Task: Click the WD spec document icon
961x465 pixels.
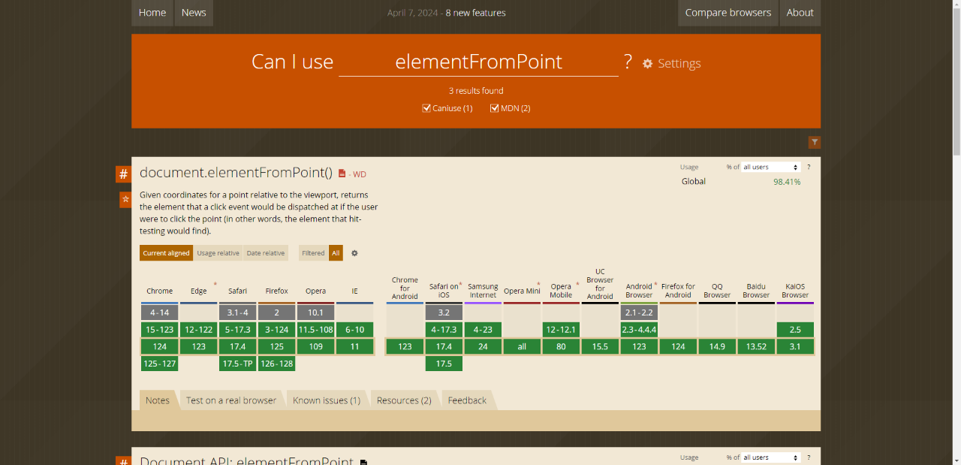Action: (x=342, y=174)
